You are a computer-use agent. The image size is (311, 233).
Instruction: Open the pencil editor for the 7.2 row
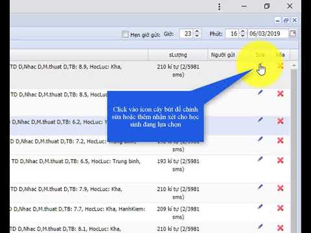pos(260,139)
